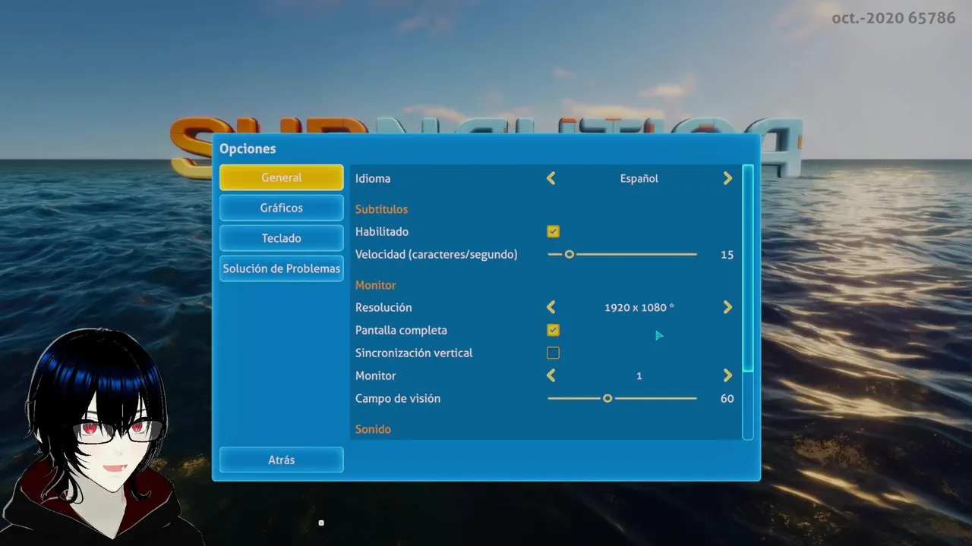972x546 pixels.
Task: Click the Opciones panel title
Action: tap(248, 149)
